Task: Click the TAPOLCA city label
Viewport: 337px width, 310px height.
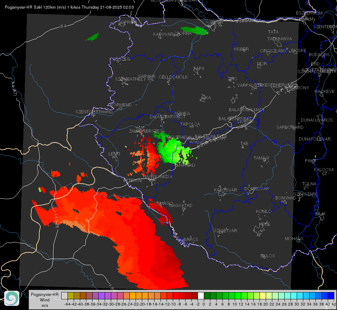Action: (190, 124)
